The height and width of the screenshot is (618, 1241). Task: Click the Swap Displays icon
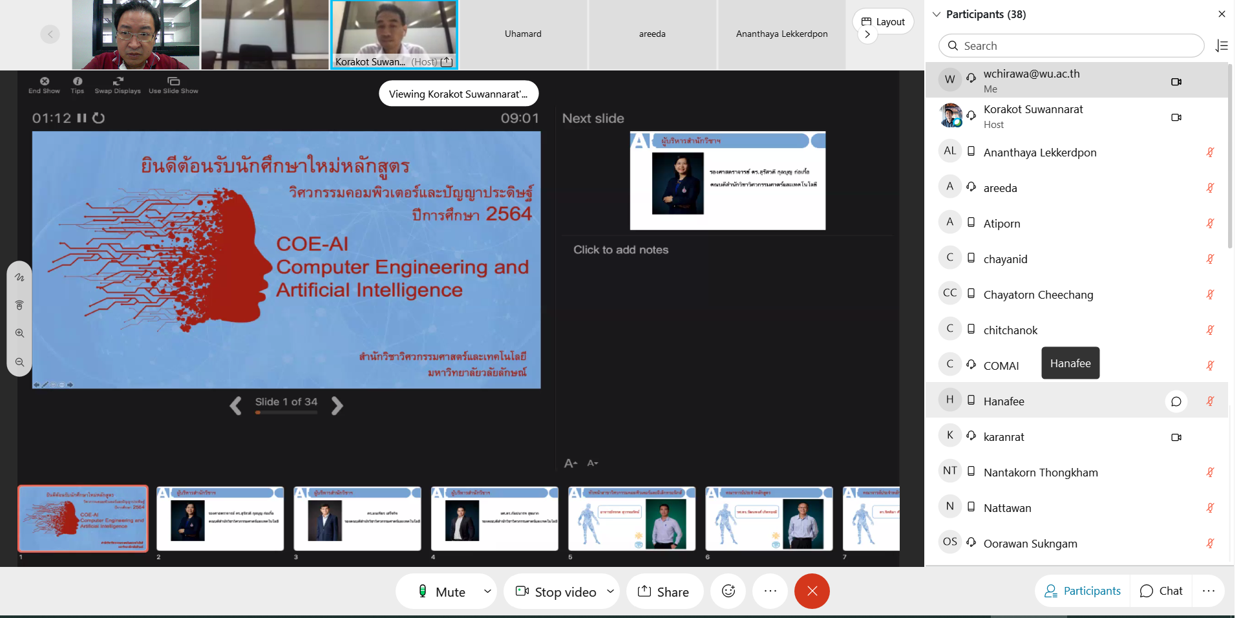pyautogui.click(x=118, y=82)
